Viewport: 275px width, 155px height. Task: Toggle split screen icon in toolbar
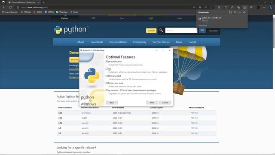pos(226,7)
